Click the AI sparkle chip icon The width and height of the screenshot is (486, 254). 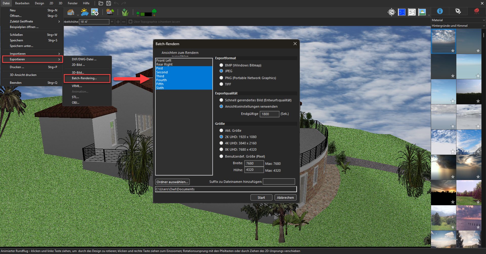click(x=391, y=12)
